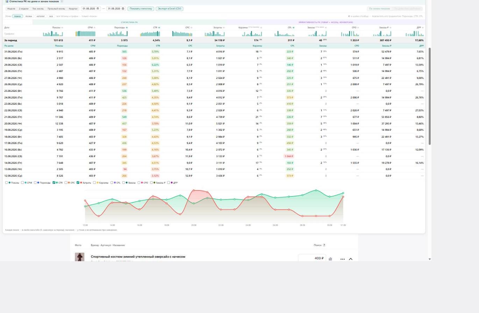Click the product photo thumbnail
479x313 pixels.
(80, 257)
